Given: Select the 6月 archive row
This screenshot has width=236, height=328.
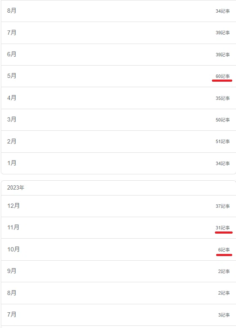Looking at the screenshot, I should [119, 55].
